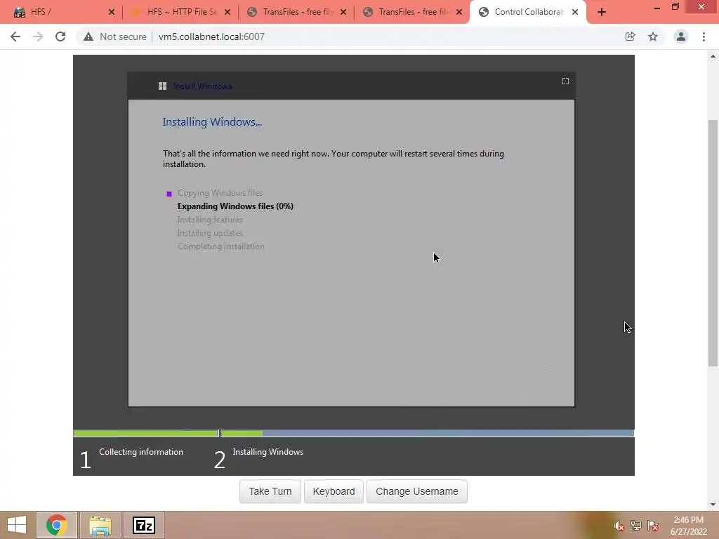The image size is (719, 539).
Task: Close the HFS / tab
Action: pos(112,13)
